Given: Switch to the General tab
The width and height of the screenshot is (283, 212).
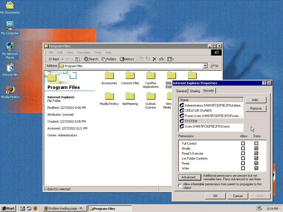Looking at the screenshot, I should tap(181, 91).
